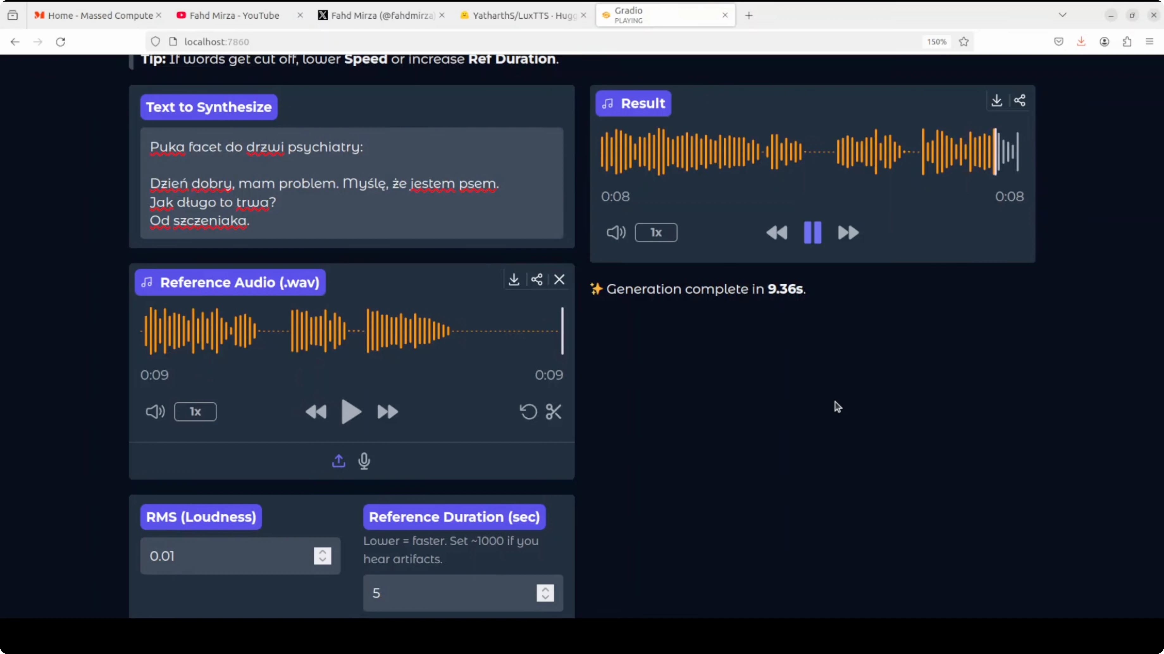
Task: Mute the Result audio volume
Action: [x=616, y=233]
